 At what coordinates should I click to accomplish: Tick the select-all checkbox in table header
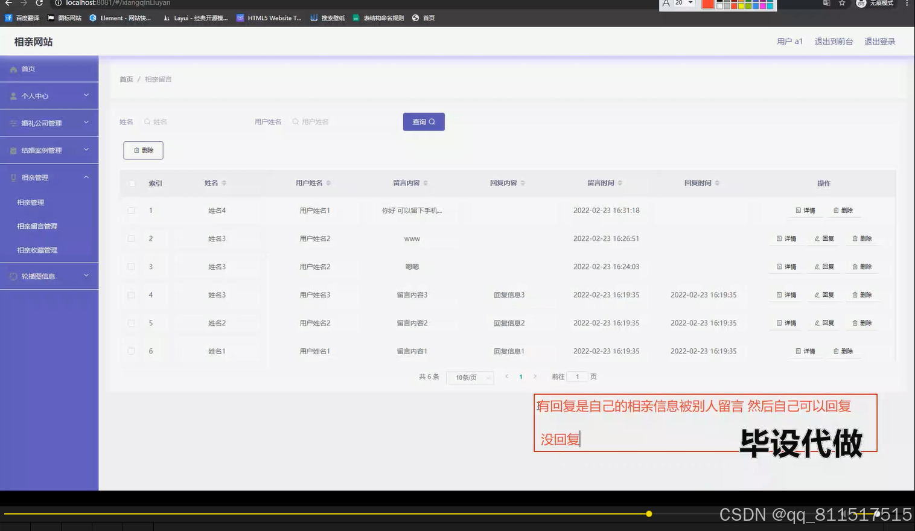132,183
